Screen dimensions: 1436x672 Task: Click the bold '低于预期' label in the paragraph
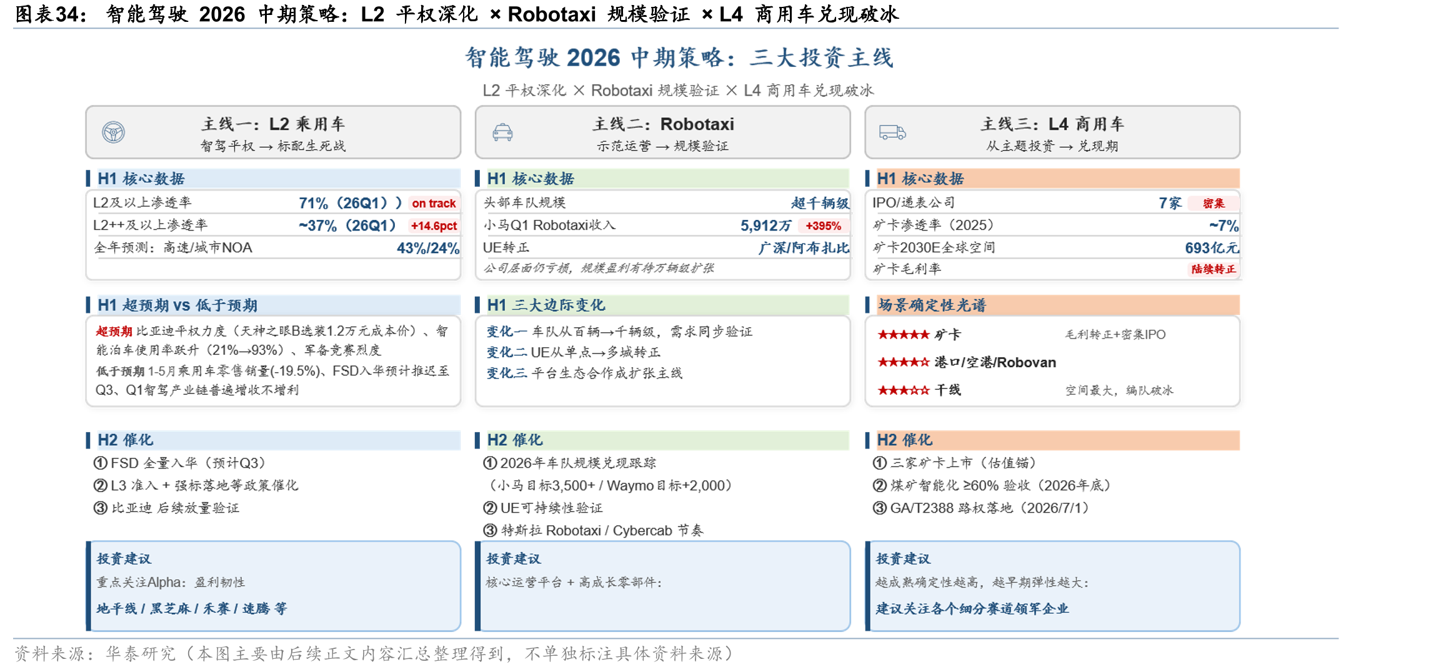tap(120, 372)
